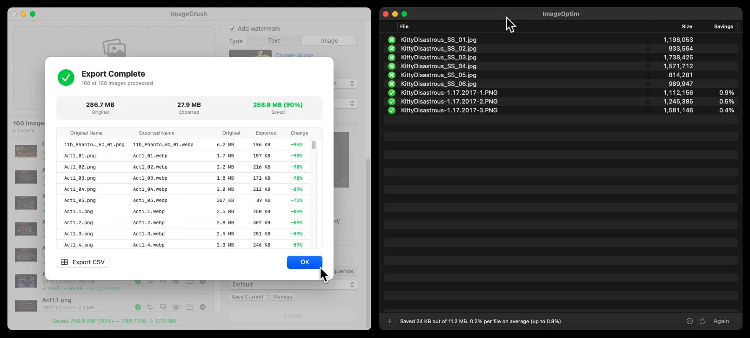
Task: Click the green checkmark Export Complete icon
Action: pyautogui.click(x=66, y=78)
